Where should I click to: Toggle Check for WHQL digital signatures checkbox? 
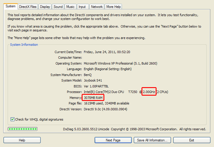tap(13, 119)
